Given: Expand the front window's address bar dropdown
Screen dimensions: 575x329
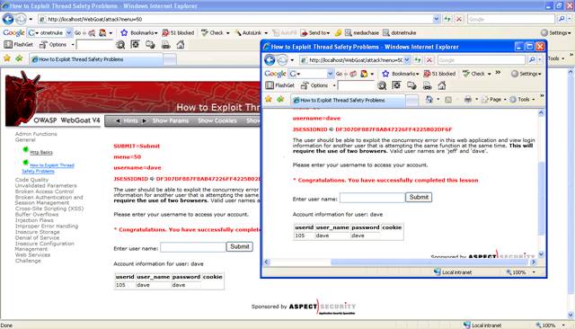Looking at the screenshot, I should pyautogui.click(x=407, y=60).
